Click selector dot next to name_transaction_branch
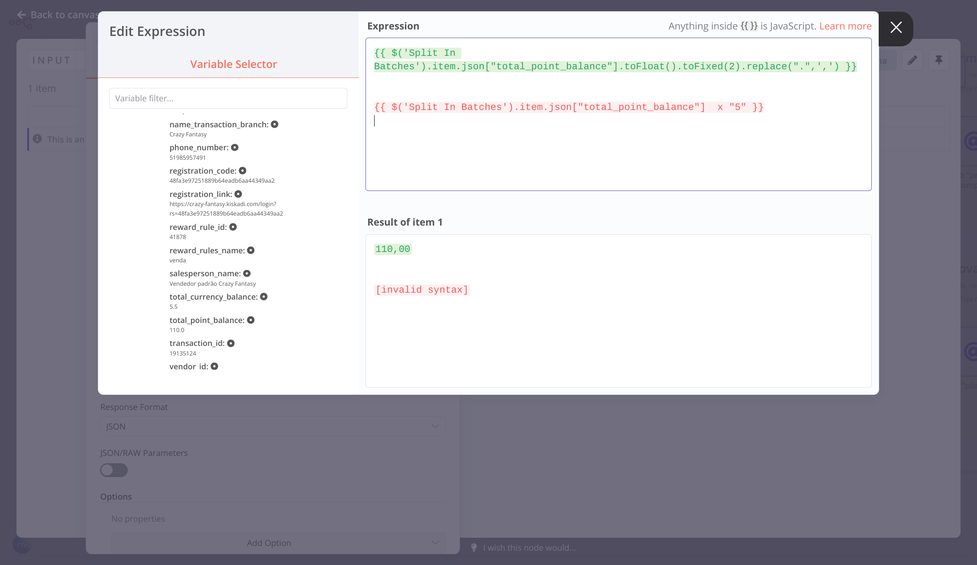This screenshot has height=565, width=977. click(x=275, y=124)
